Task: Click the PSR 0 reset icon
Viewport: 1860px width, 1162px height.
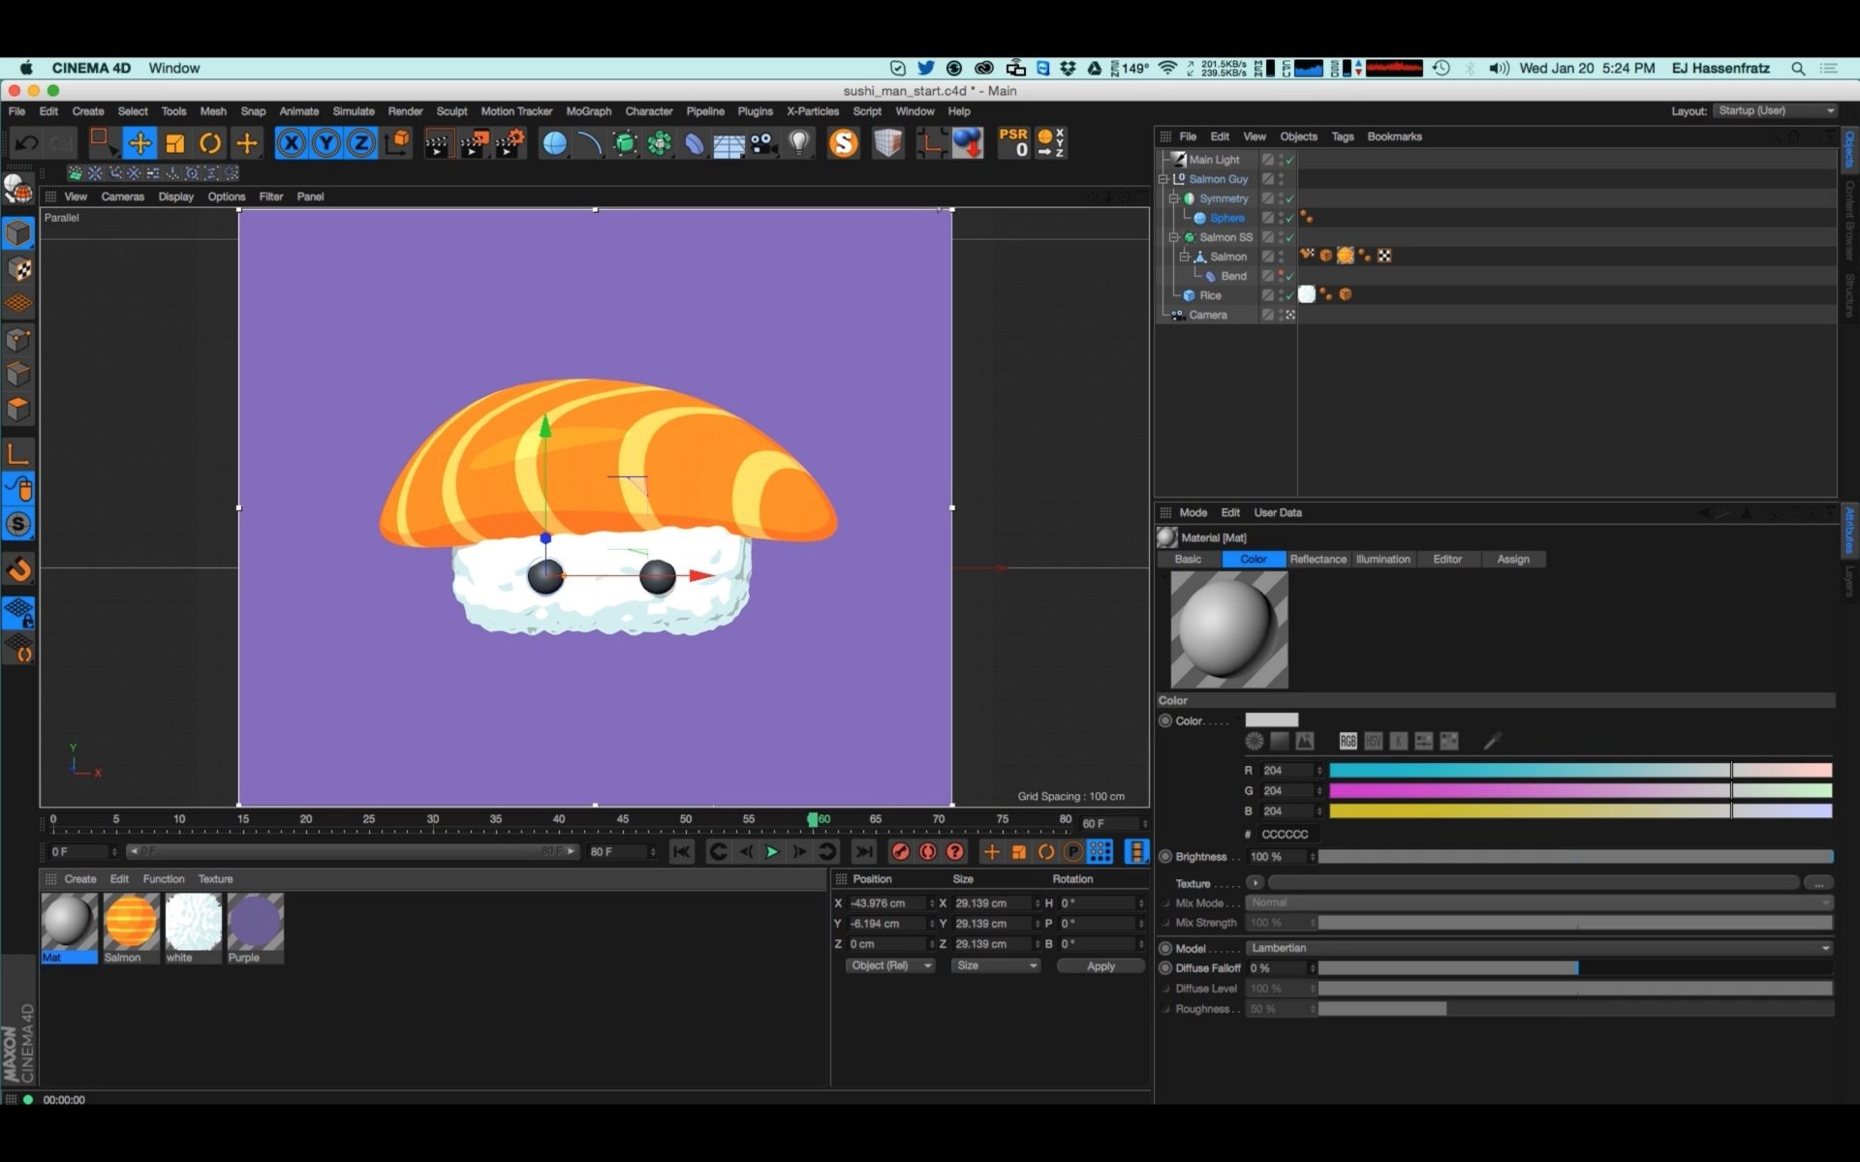Action: pos(1013,143)
